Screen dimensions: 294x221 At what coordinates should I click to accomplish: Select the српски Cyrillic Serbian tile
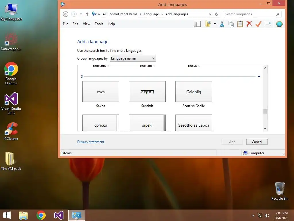101,123
